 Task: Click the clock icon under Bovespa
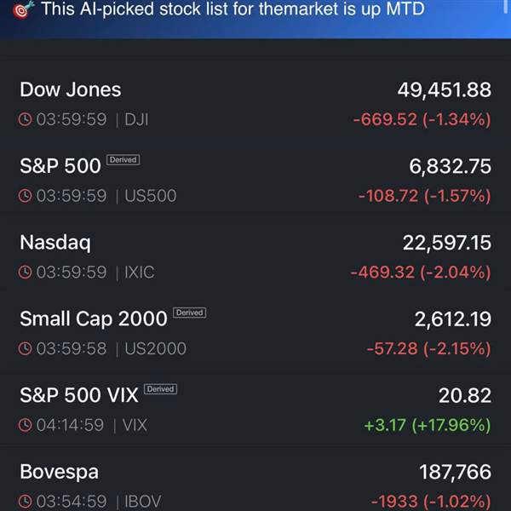26,502
